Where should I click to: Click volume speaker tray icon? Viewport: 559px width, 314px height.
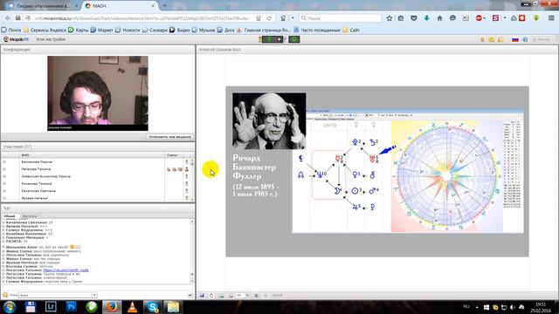pos(513,307)
